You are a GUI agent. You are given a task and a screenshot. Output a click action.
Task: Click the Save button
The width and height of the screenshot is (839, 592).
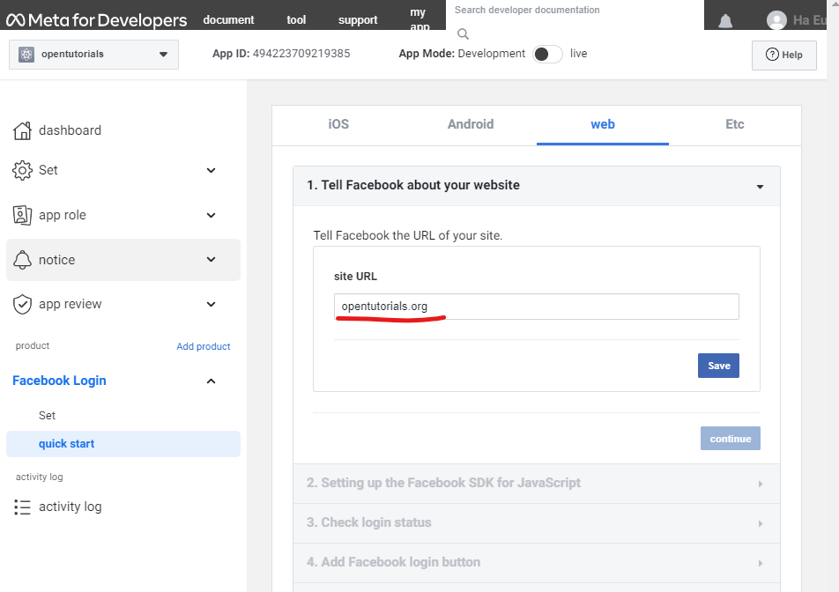(718, 366)
